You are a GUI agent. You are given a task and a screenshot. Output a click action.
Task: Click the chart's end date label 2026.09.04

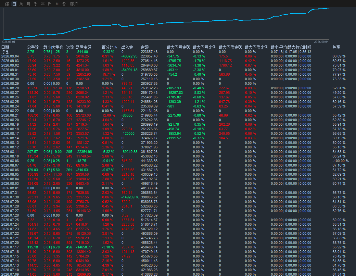click(x=321, y=42)
